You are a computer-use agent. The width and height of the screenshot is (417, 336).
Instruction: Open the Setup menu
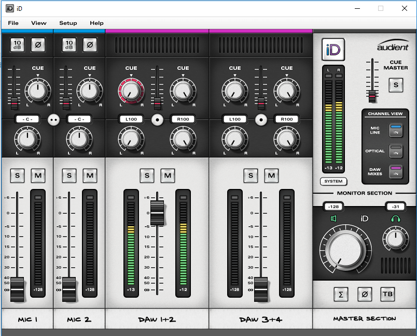point(68,23)
